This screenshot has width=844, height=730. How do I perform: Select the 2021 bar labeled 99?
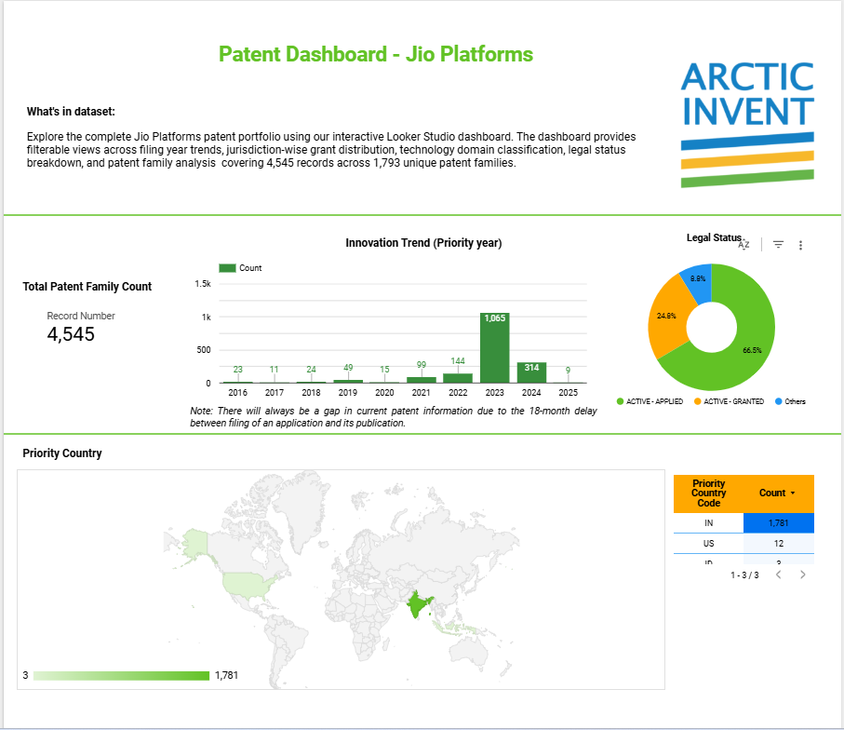click(421, 380)
